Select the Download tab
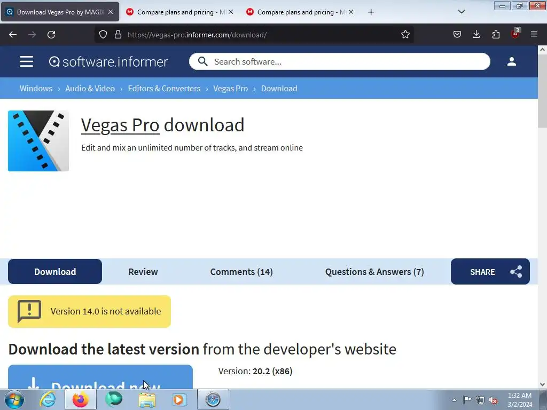Viewport: 547px width, 410px height. (x=55, y=272)
